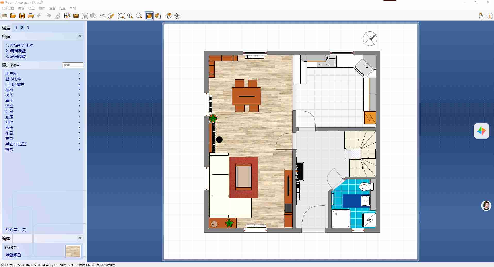
Task: Click the Redo arrow in the toolbar
Action: (x=48, y=16)
